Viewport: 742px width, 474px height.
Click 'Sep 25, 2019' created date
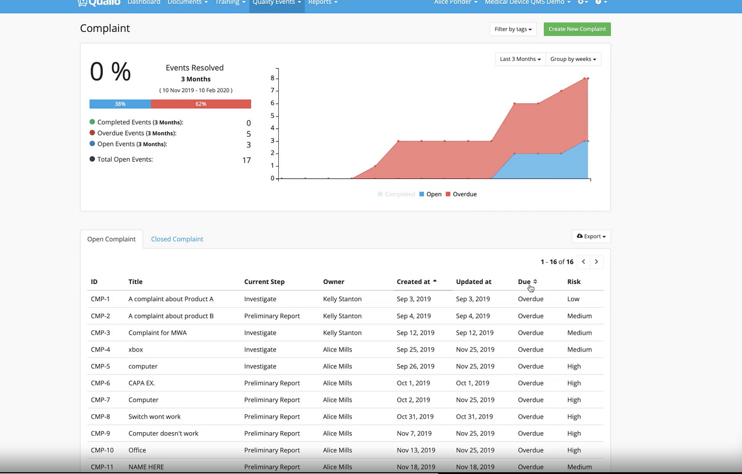point(416,350)
